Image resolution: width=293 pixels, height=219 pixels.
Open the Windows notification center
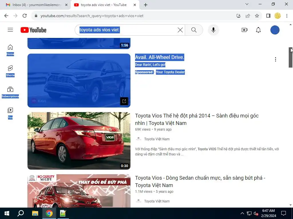284,213
